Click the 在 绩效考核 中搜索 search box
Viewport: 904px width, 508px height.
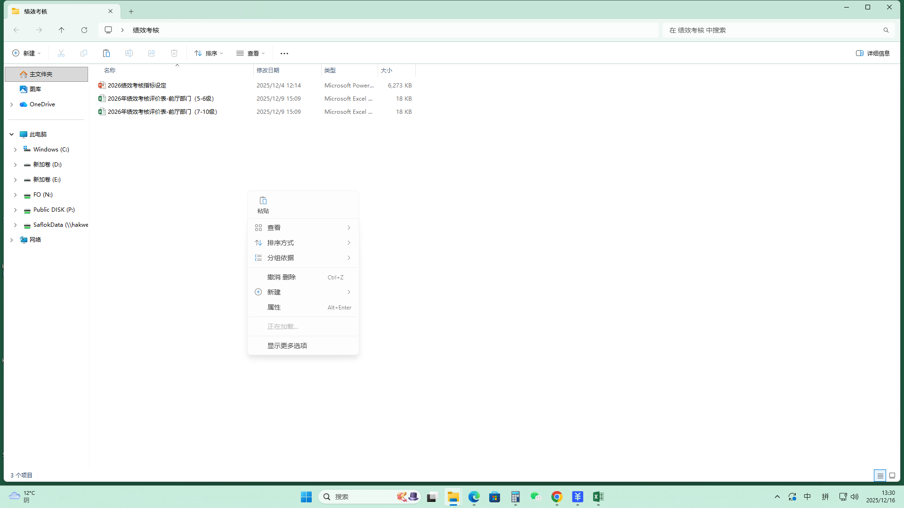pos(772,30)
